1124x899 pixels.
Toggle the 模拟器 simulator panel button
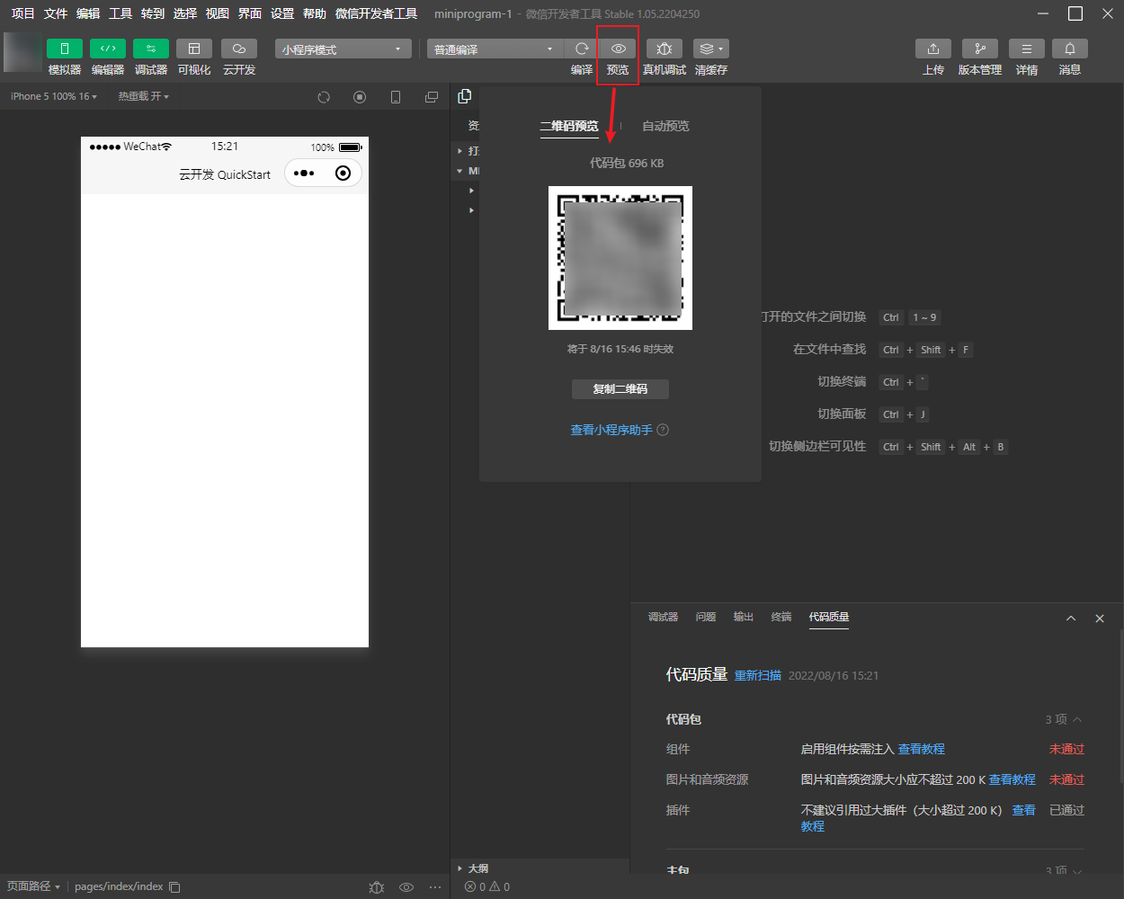pos(65,49)
